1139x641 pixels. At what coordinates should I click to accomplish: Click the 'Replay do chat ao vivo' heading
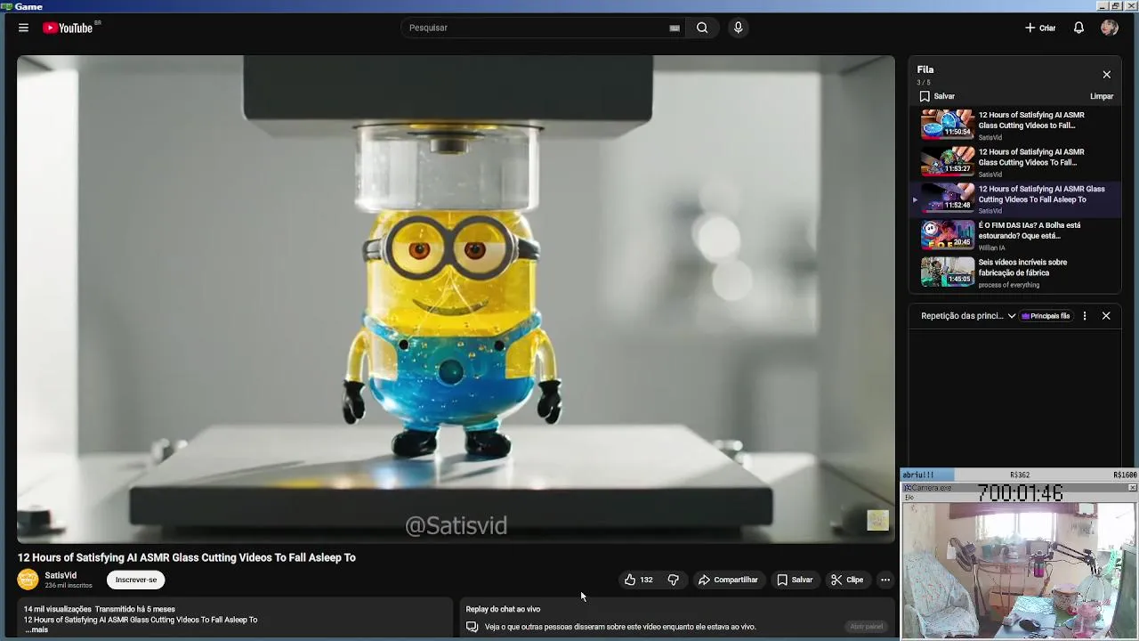point(503,609)
